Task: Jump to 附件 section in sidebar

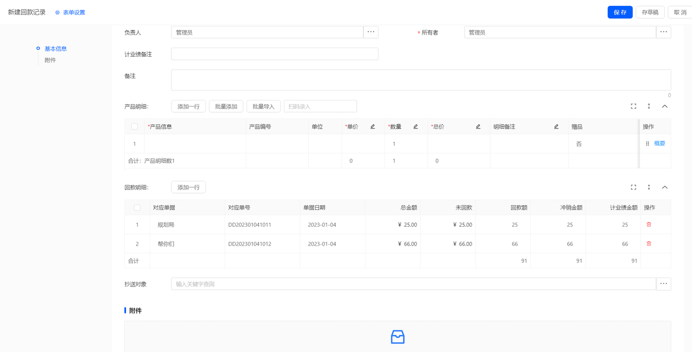Action: pos(50,60)
